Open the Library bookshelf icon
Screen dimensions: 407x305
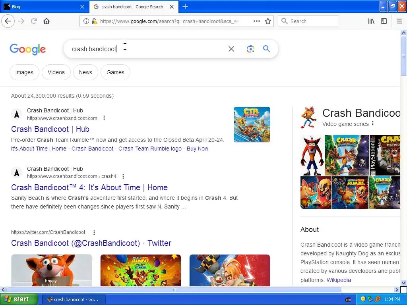point(371,21)
